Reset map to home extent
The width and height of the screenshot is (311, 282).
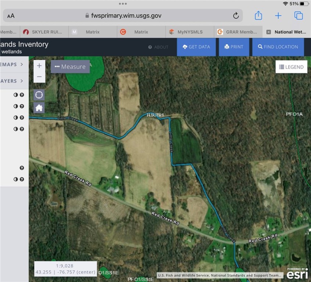point(39,108)
